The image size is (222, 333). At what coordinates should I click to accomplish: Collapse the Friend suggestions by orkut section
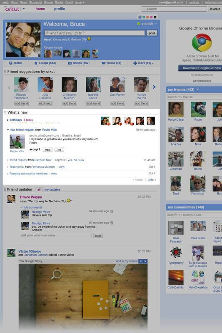pyautogui.click(x=5, y=72)
